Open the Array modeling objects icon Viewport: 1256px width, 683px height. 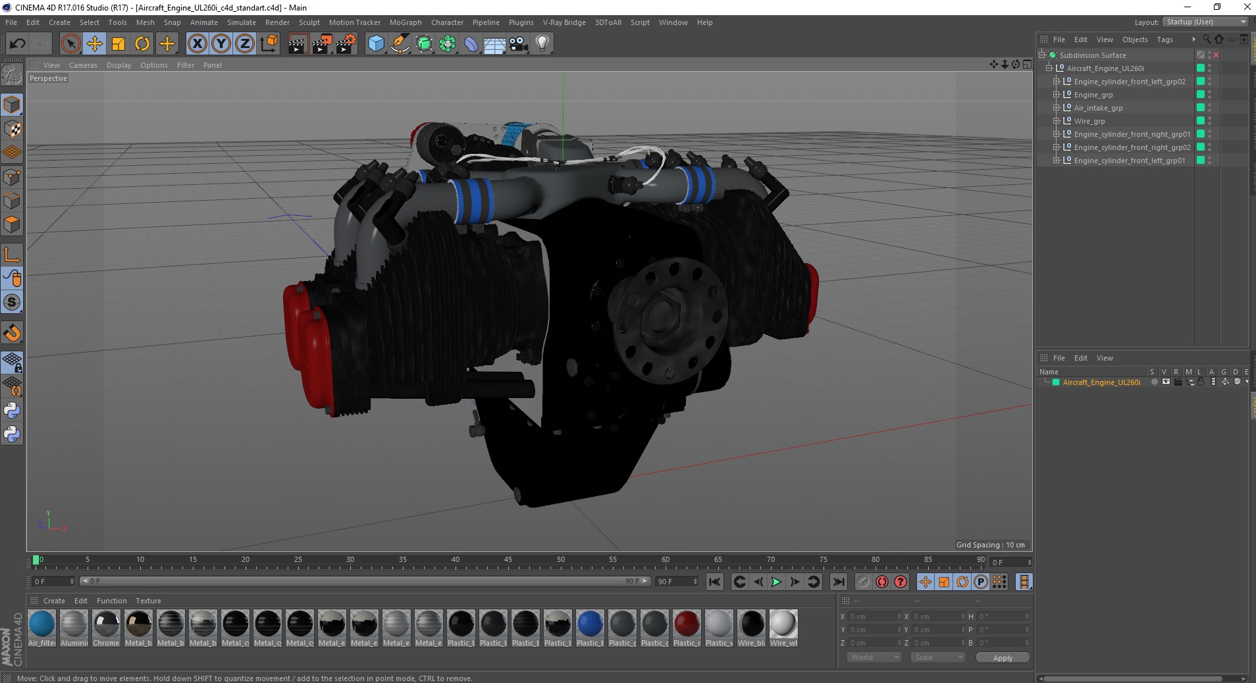click(448, 44)
